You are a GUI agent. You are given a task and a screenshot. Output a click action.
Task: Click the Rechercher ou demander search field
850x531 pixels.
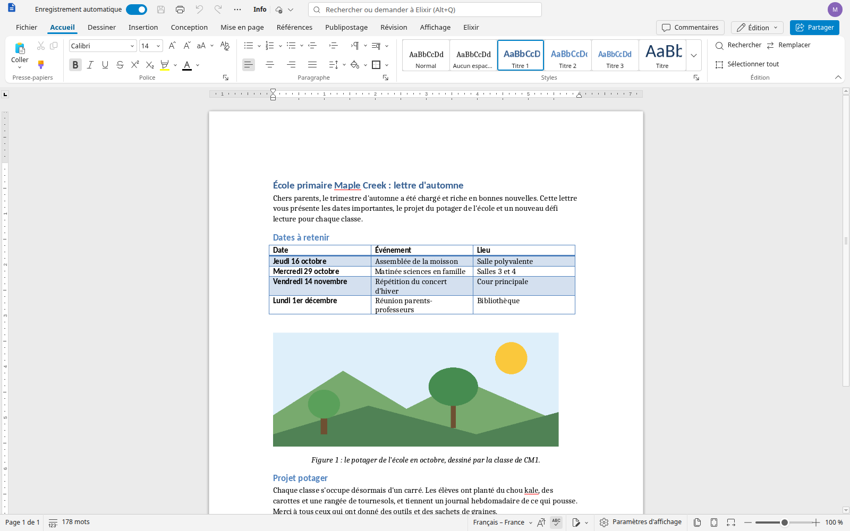(x=425, y=10)
